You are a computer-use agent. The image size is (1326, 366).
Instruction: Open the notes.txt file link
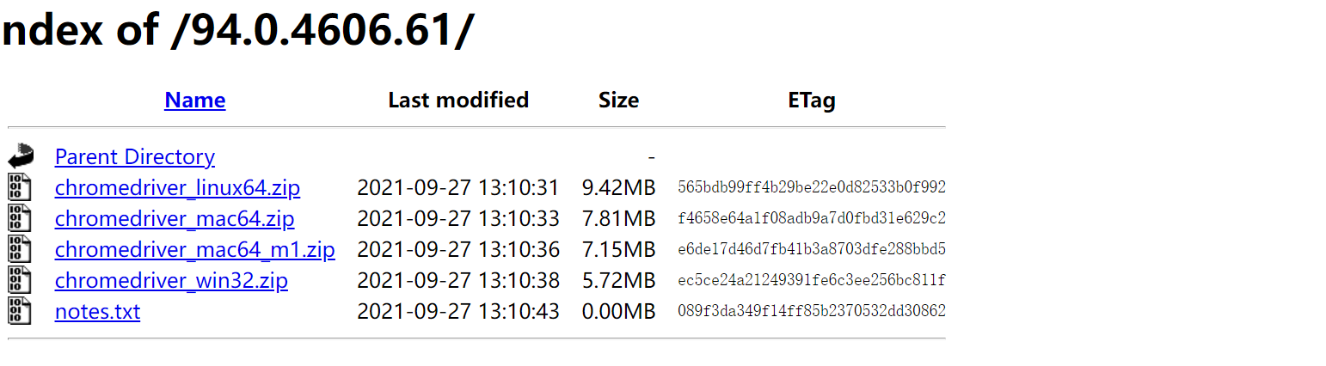(97, 312)
